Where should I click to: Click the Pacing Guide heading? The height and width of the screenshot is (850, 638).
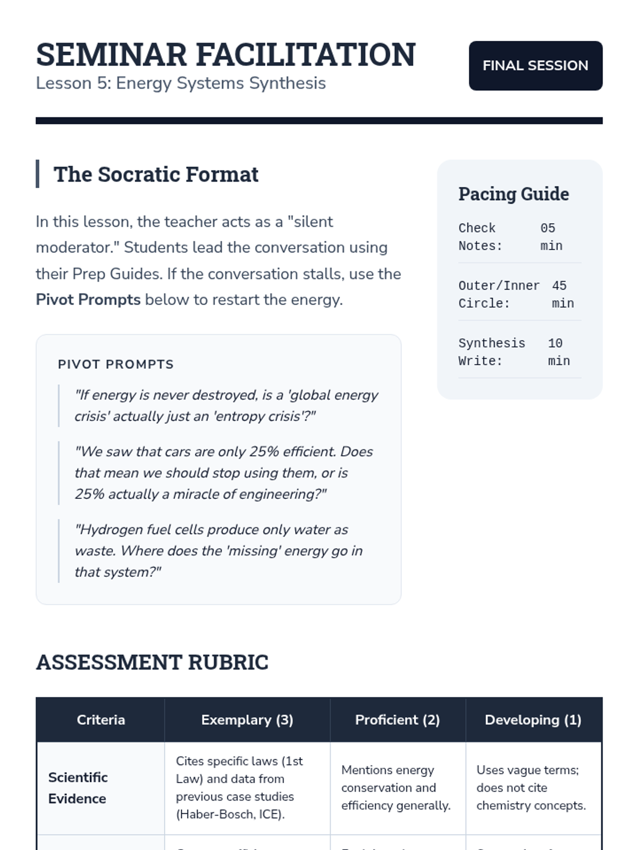(514, 194)
